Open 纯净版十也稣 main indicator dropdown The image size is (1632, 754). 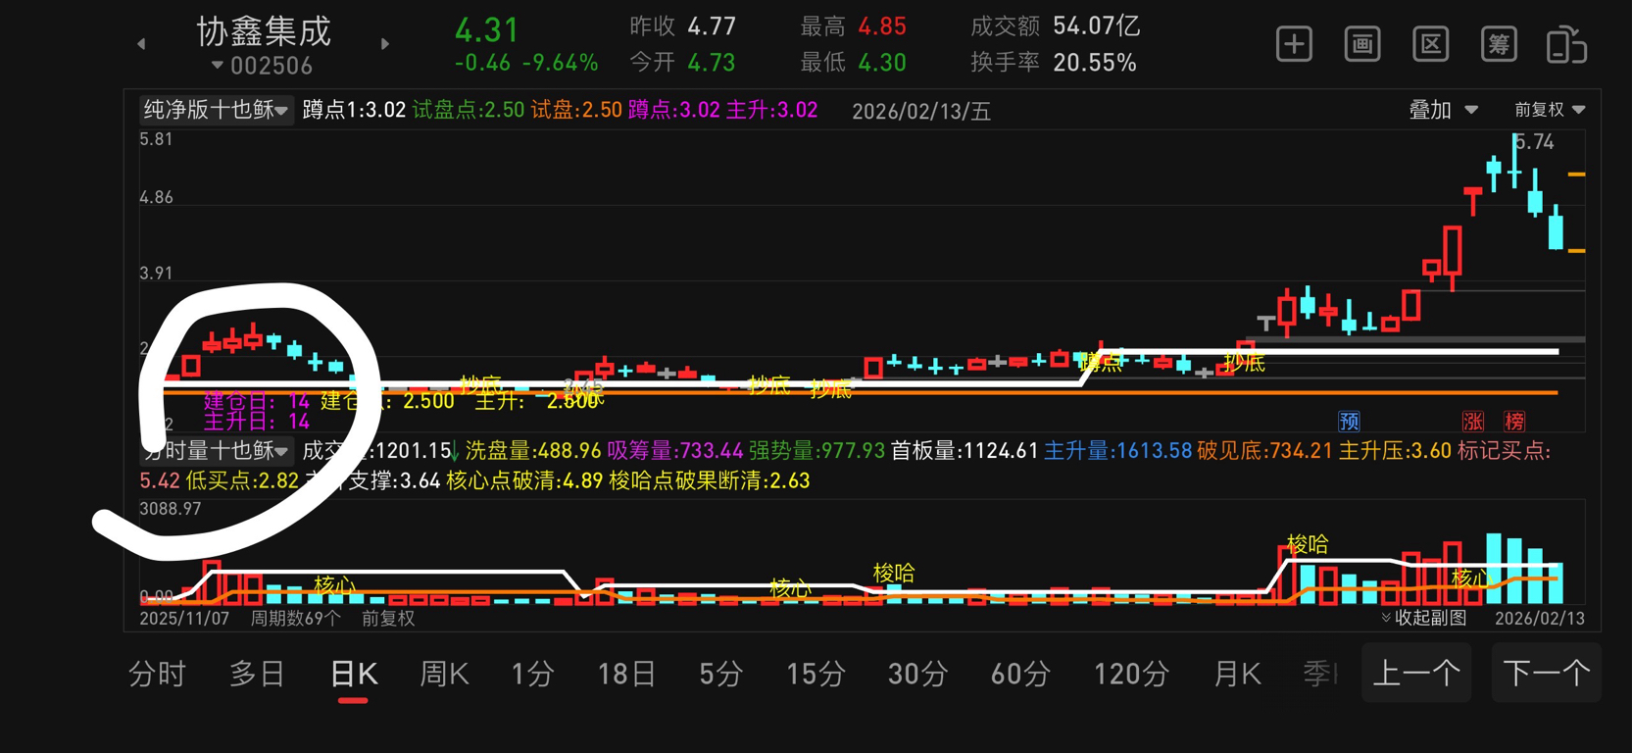coord(215,110)
